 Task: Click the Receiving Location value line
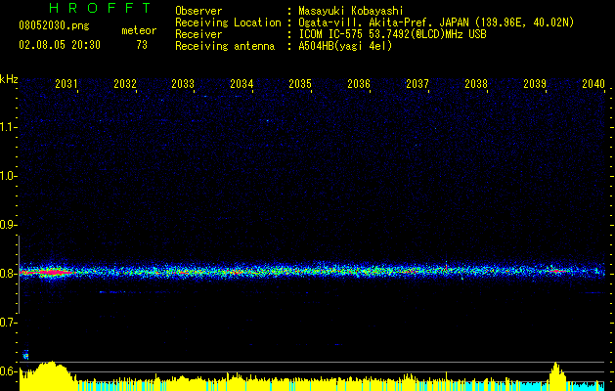tap(436, 22)
